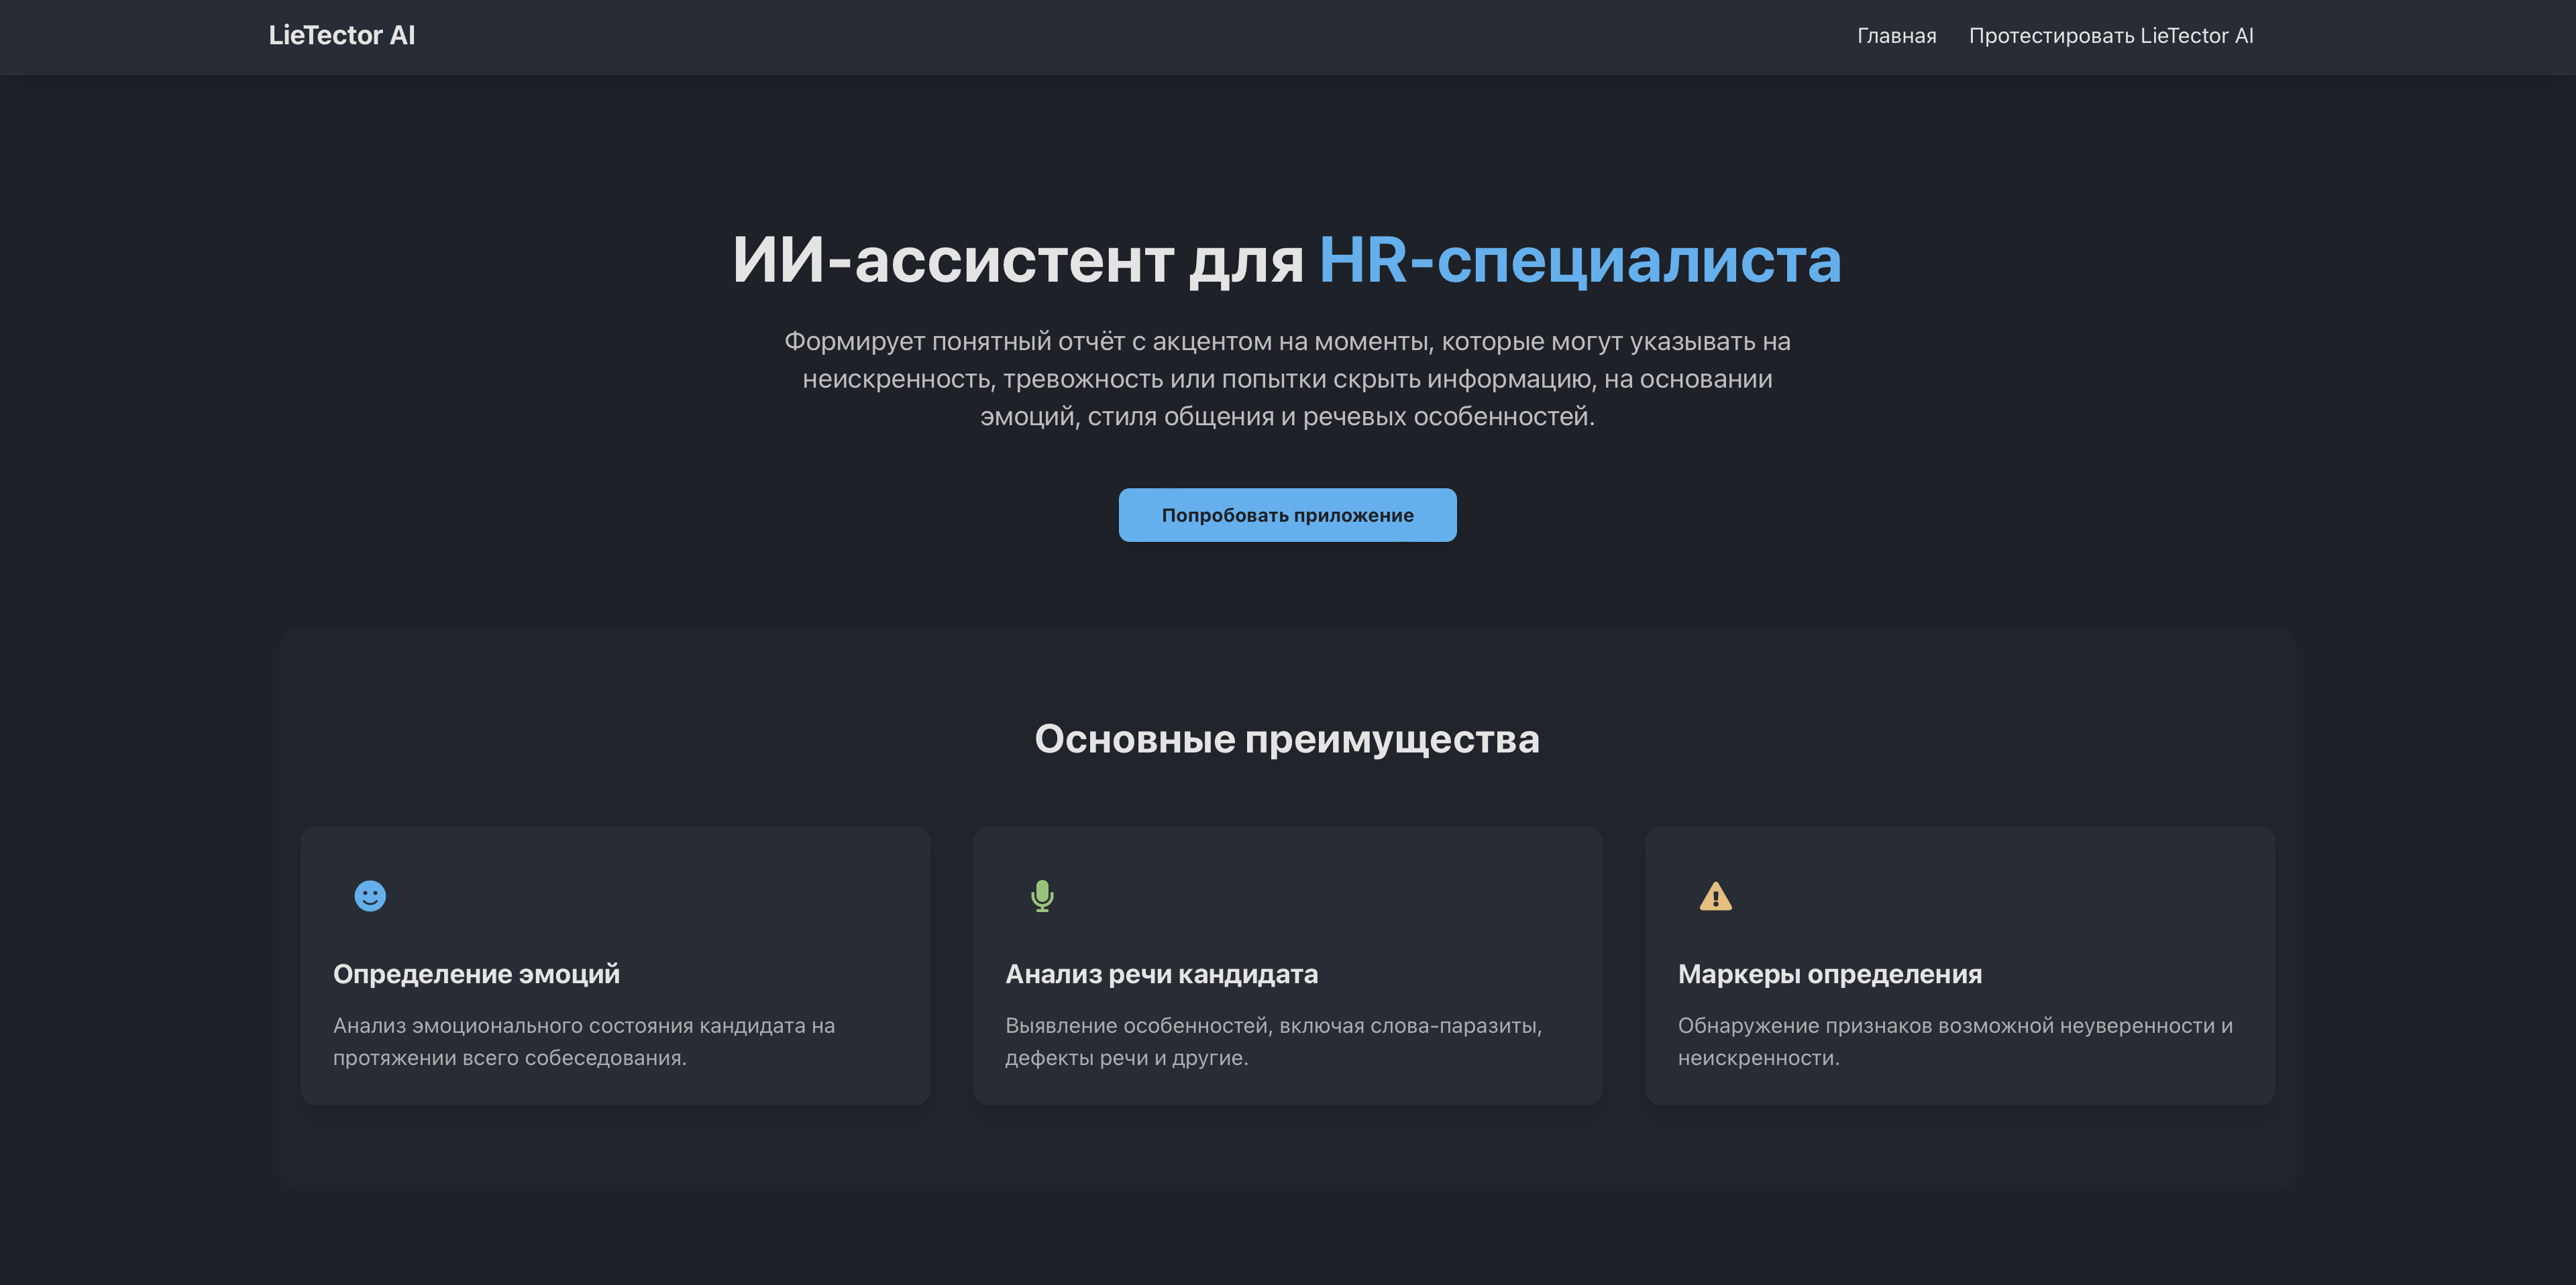Click the Определение эмоций card title
2576x1285 pixels.
click(476, 974)
